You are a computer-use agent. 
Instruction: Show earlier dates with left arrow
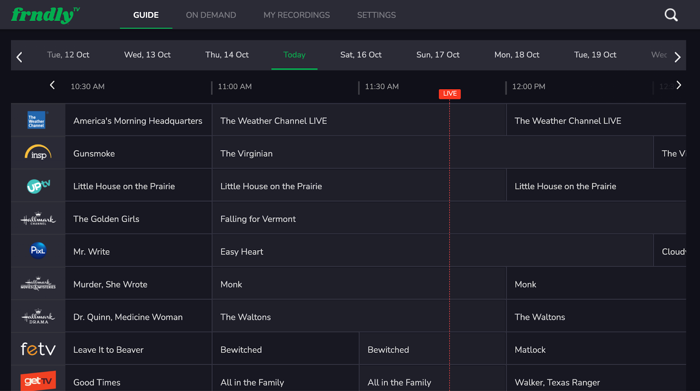[x=19, y=57]
